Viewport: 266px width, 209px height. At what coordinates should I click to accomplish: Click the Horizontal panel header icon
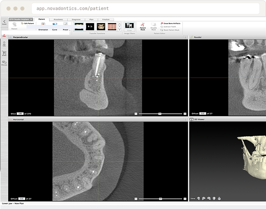[11, 120]
